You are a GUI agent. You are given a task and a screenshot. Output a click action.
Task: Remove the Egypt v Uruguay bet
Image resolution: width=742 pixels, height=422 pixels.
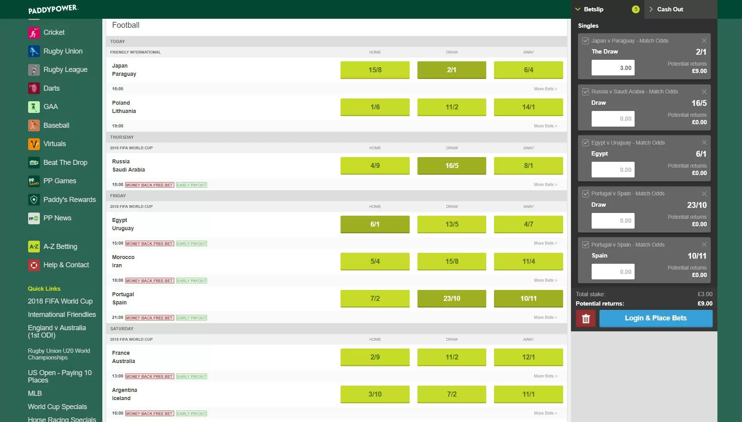click(x=704, y=143)
